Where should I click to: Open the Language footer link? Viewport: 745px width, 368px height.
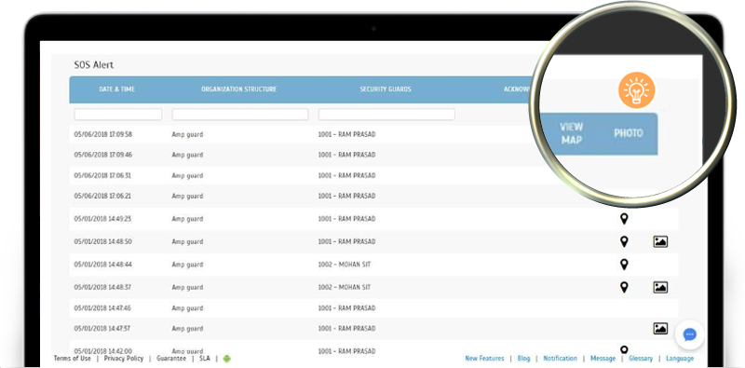[x=680, y=359]
